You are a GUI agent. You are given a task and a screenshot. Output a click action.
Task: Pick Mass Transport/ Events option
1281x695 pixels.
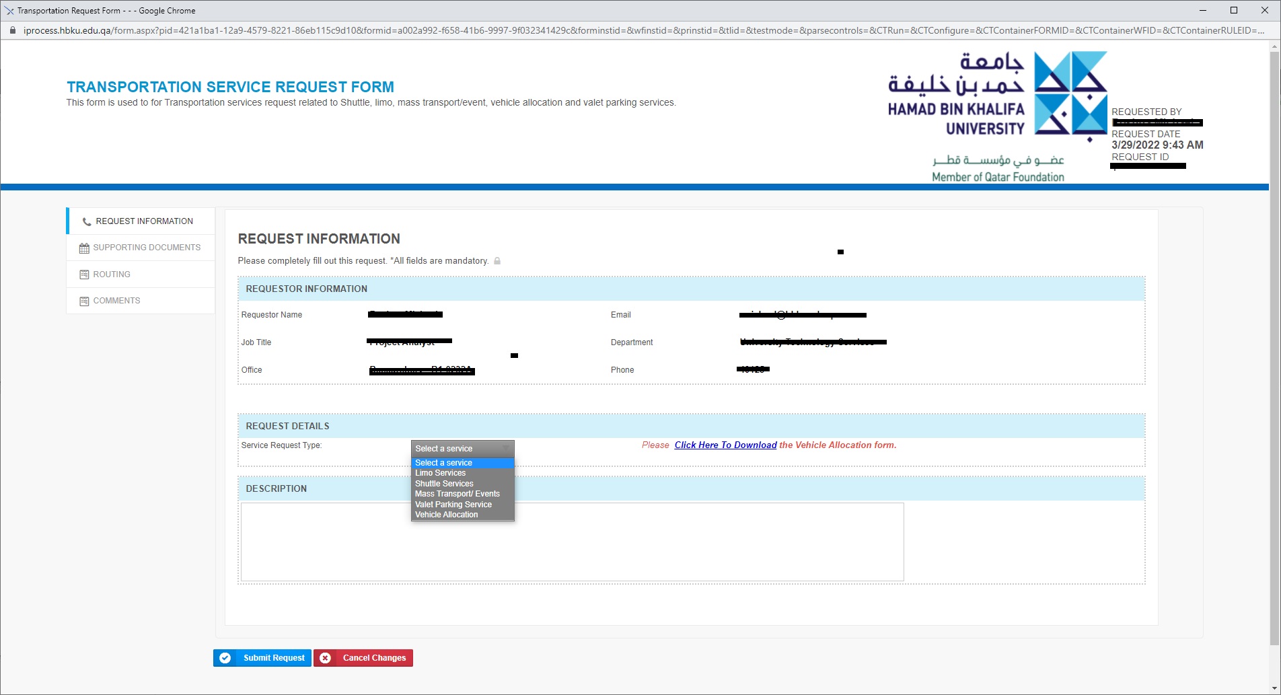pos(463,494)
